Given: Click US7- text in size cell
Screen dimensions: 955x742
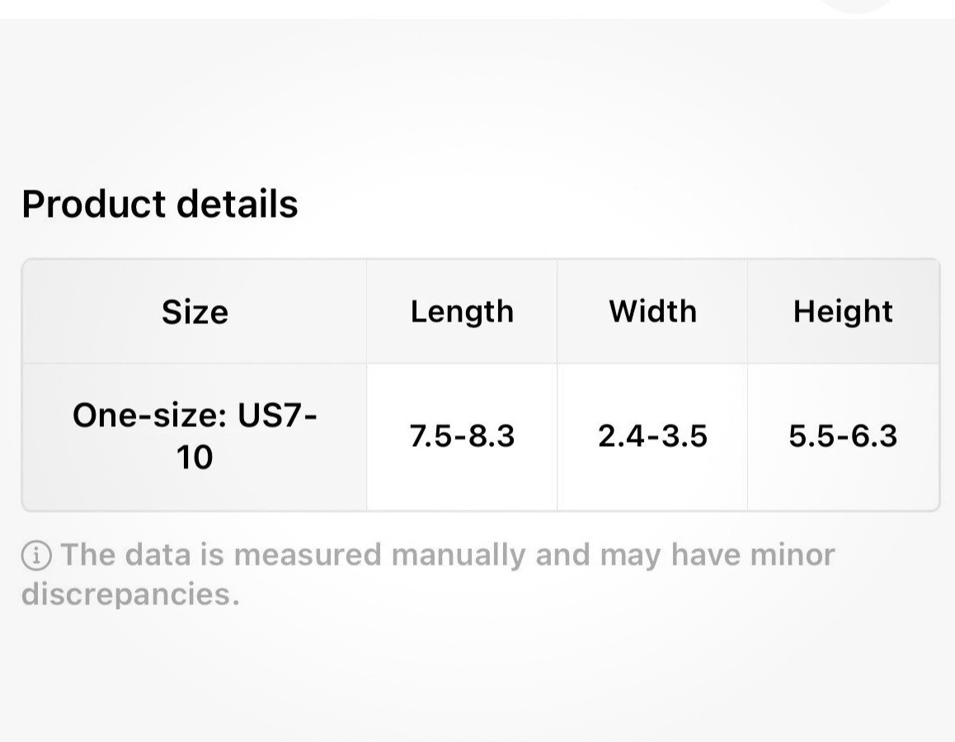Looking at the screenshot, I should (x=277, y=416).
